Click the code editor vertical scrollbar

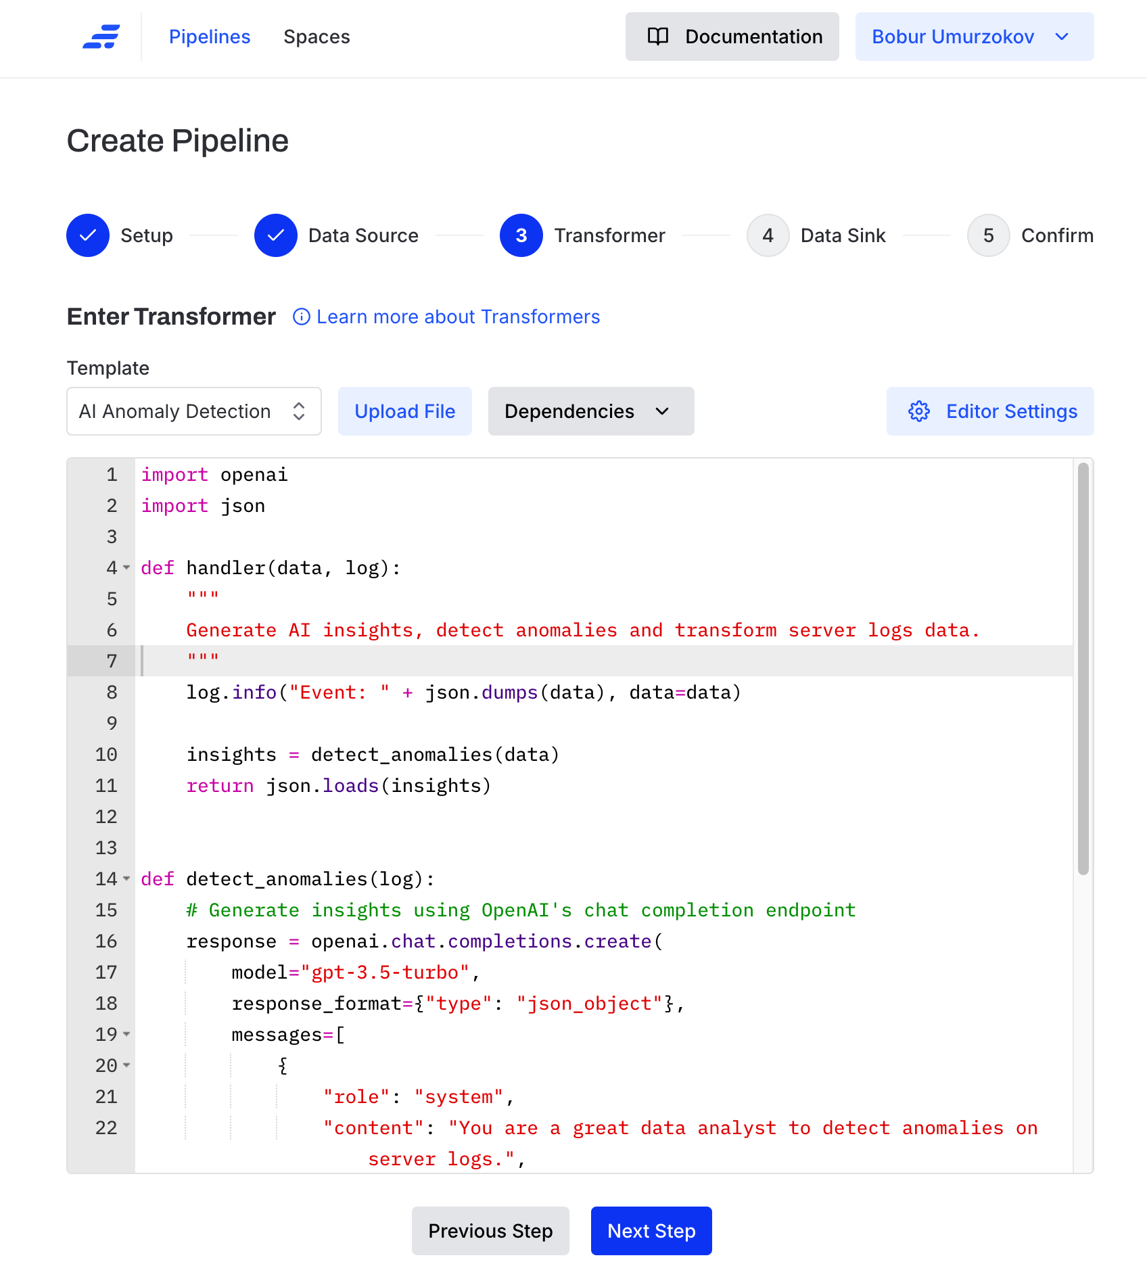[x=1083, y=668]
